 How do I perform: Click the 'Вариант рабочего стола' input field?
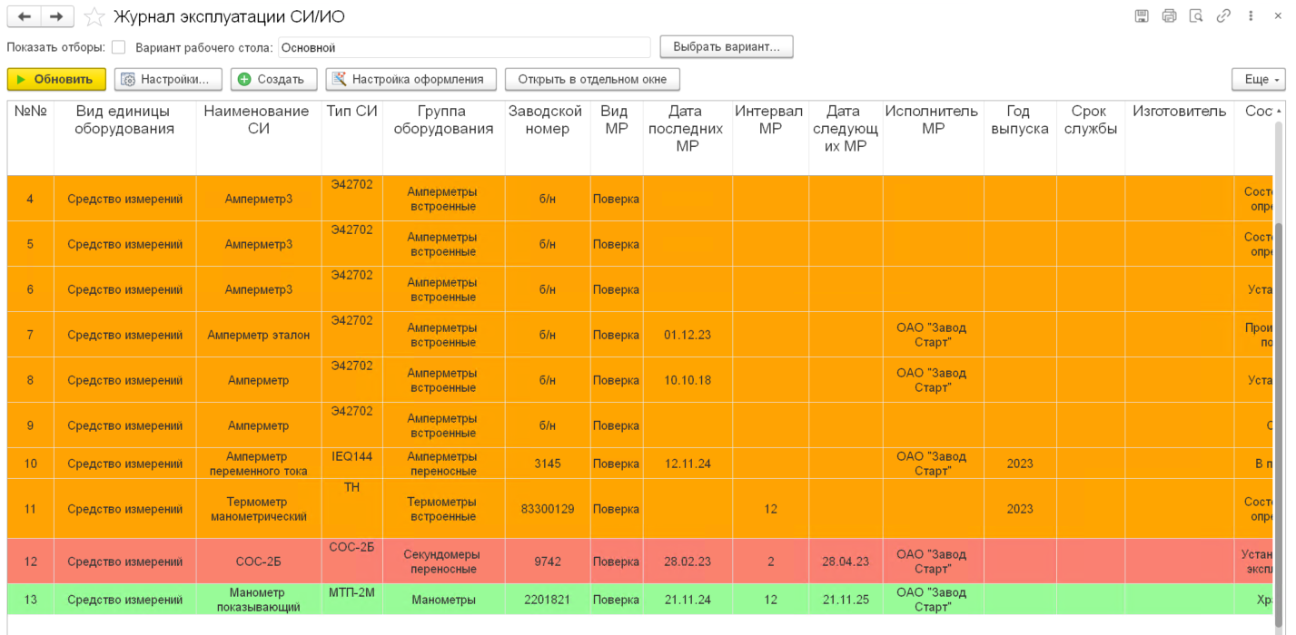[464, 47]
